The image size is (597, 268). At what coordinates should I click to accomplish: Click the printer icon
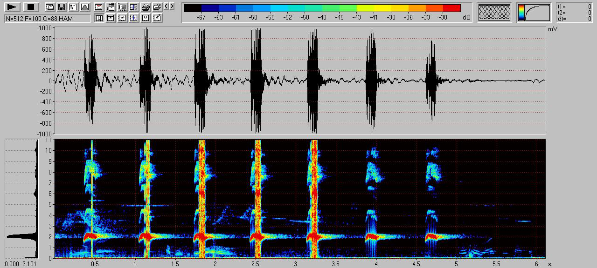[x=146, y=7]
